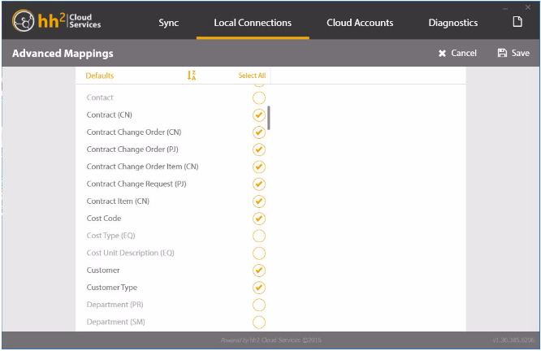Click the mappings list scrollbar thumb
The image size is (541, 351).
click(x=269, y=118)
